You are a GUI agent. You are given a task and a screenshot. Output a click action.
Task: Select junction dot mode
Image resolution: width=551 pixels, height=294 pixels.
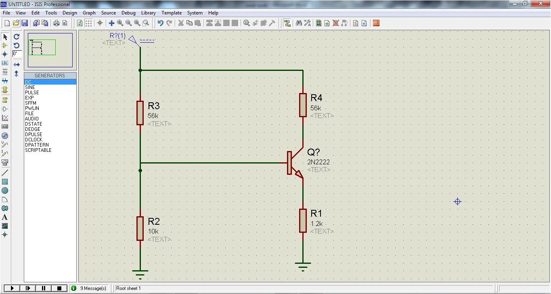[5, 54]
